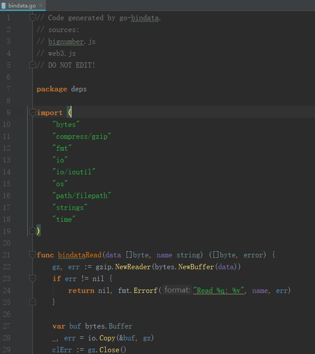Click the "time" import string
The height and width of the screenshot is (354, 315).
point(64,219)
